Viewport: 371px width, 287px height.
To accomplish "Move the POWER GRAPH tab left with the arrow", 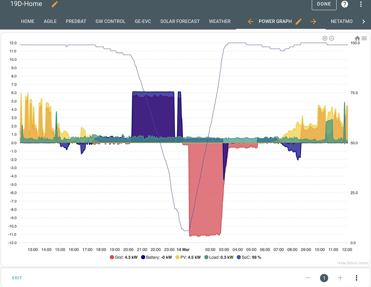I will click(x=251, y=21).
